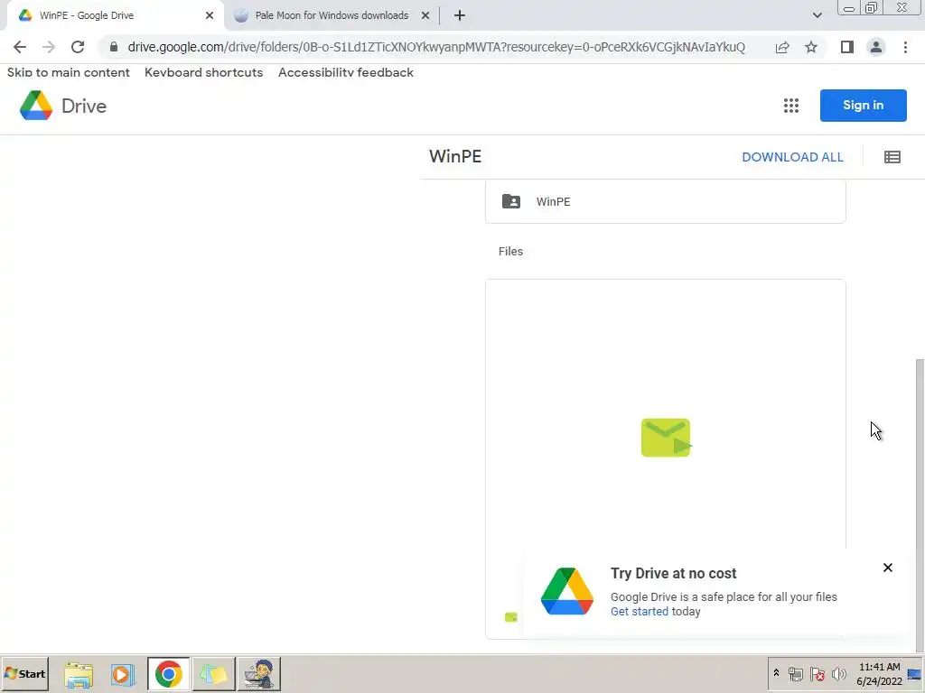Open Windows Explorer from the taskbar
This screenshot has height=693, width=925.
(79, 675)
